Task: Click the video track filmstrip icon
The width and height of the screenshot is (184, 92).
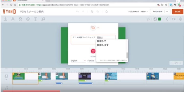Action: [6, 76]
